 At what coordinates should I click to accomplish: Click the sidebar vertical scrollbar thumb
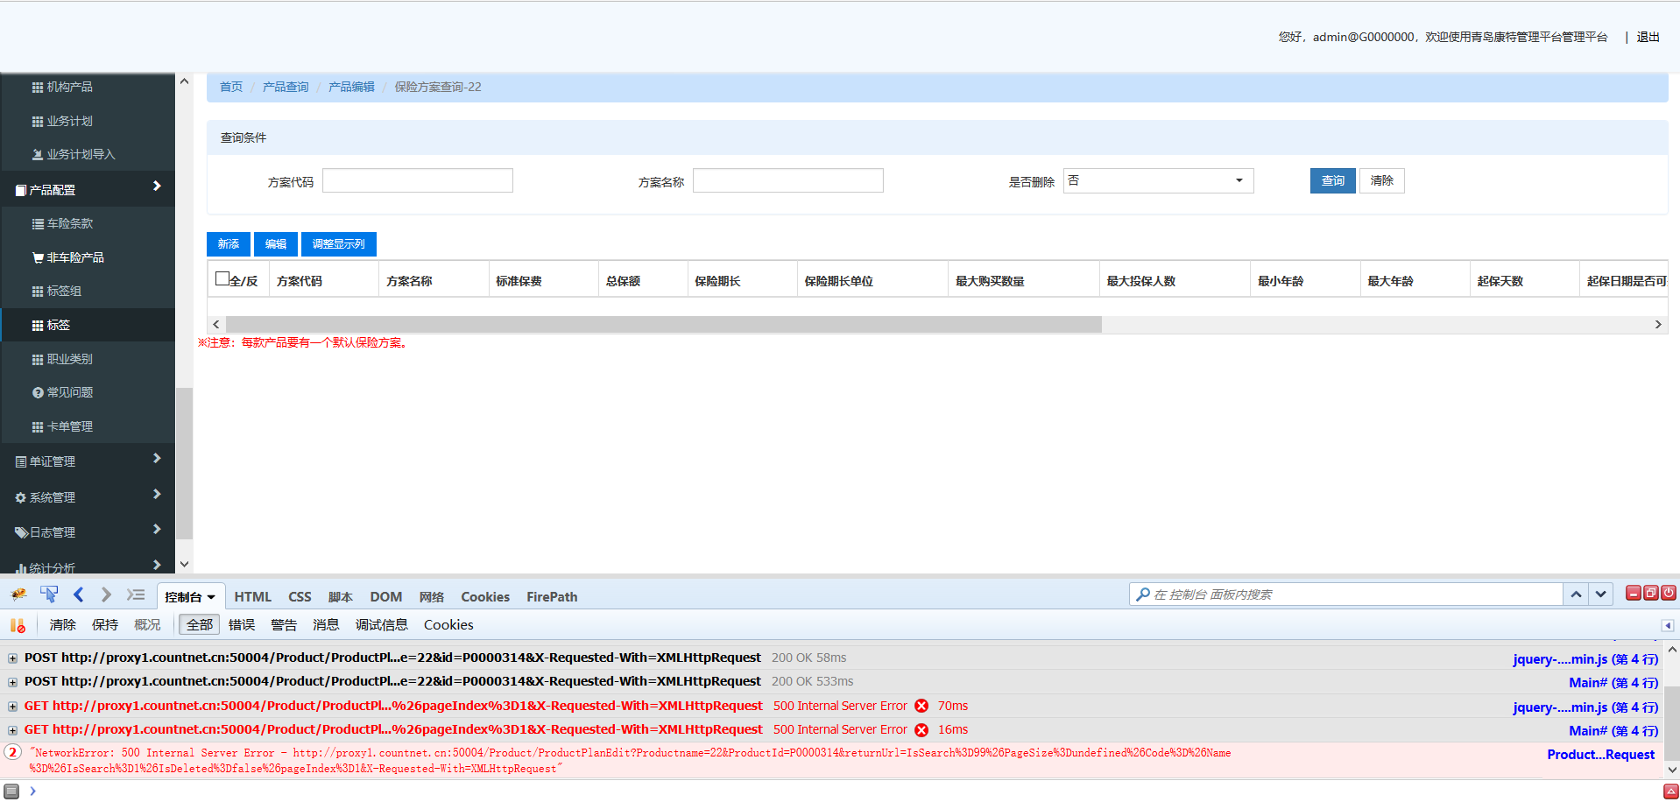184,463
